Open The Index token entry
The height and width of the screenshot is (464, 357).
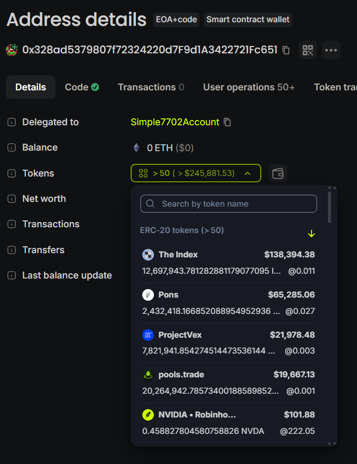pyautogui.click(x=228, y=263)
